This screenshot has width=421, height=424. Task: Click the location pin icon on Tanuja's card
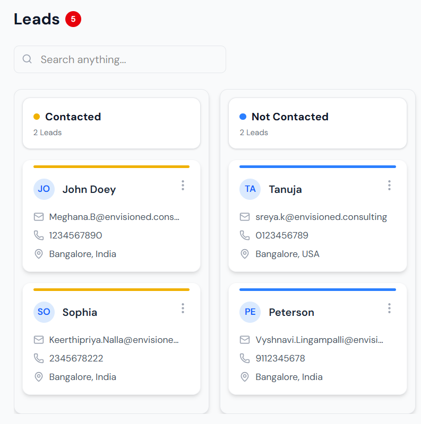tap(245, 254)
